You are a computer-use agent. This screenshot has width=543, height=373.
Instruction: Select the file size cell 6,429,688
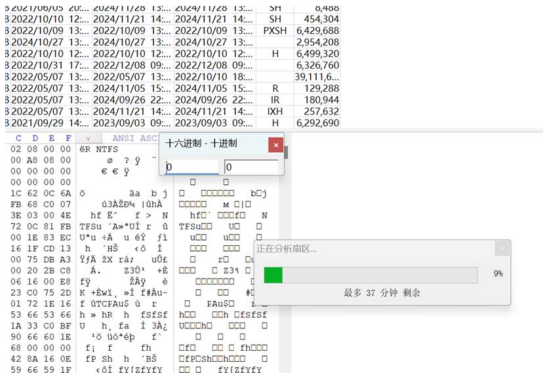click(x=317, y=30)
